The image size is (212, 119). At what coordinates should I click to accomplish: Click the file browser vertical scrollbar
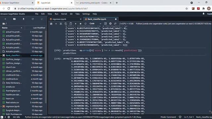(46, 67)
